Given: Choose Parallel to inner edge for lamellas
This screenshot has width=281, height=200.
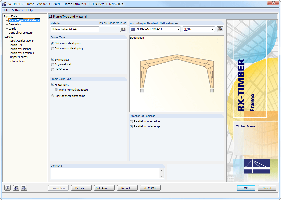Looking at the screenshot, I should [x=131, y=121].
